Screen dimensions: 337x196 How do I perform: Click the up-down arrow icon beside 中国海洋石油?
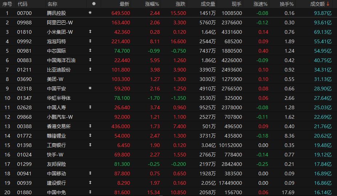coord(90,60)
